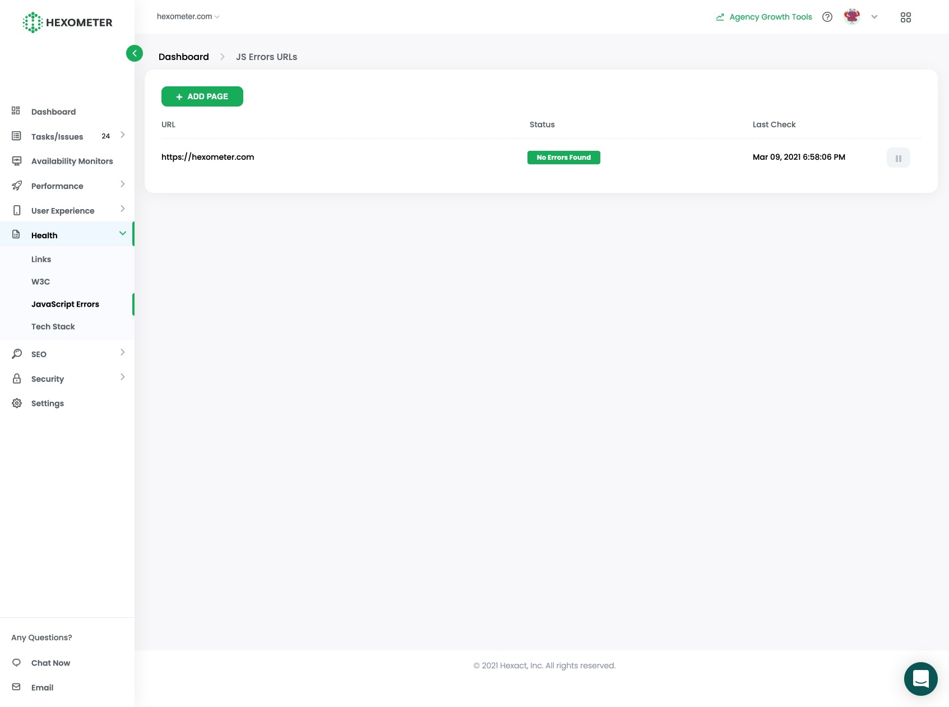Click the Email envelope icon
This screenshot has height=707, width=949.
pyautogui.click(x=16, y=687)
